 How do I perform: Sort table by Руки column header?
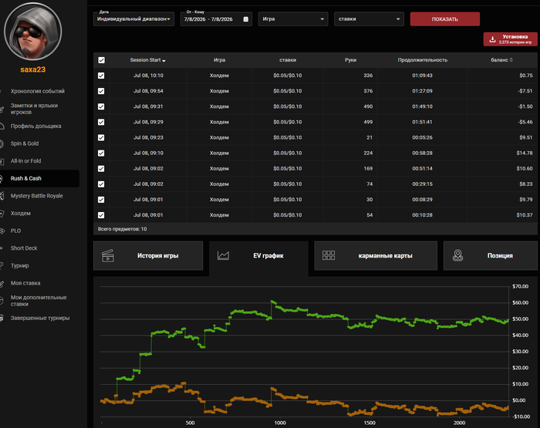(350, 60)
